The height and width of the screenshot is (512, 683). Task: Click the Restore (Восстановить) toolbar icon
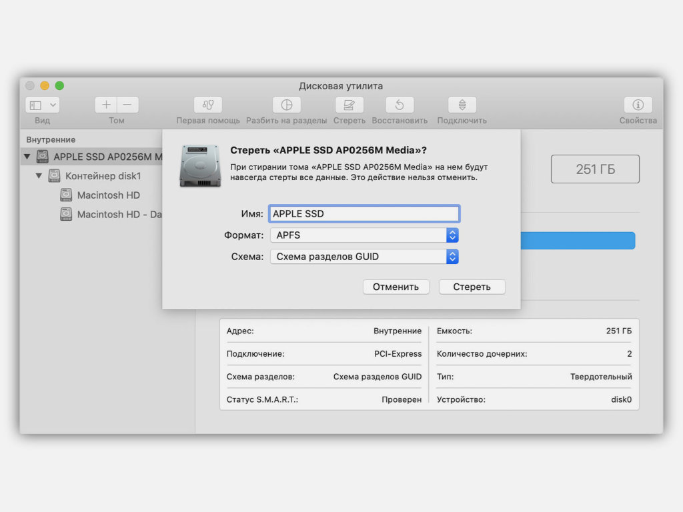[400, 105]
